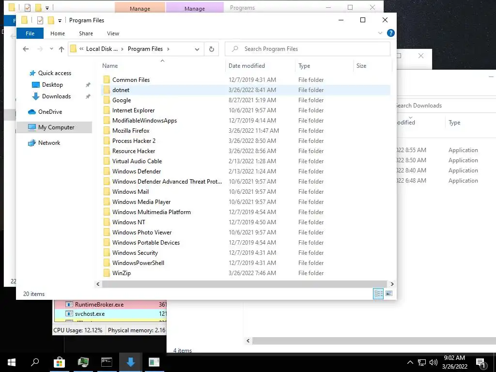Customize Quick Access Toolbar dropdown arrow
The height and width of the screenshot is (372, 496).
[x=60, y=20]
